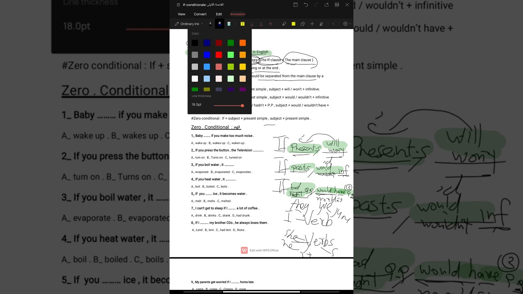Open the shapes tool
Viewport: 523px width, 294px height.
coord(303,24)
